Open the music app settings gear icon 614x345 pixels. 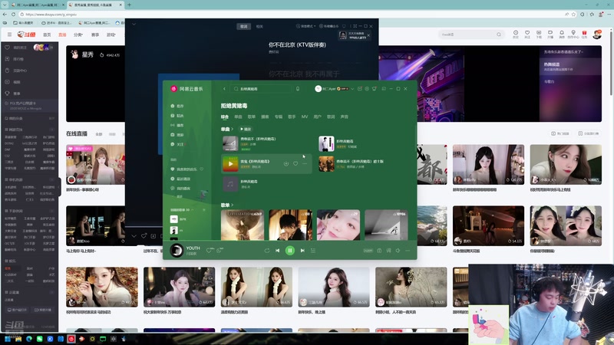(x=367, y=89)
